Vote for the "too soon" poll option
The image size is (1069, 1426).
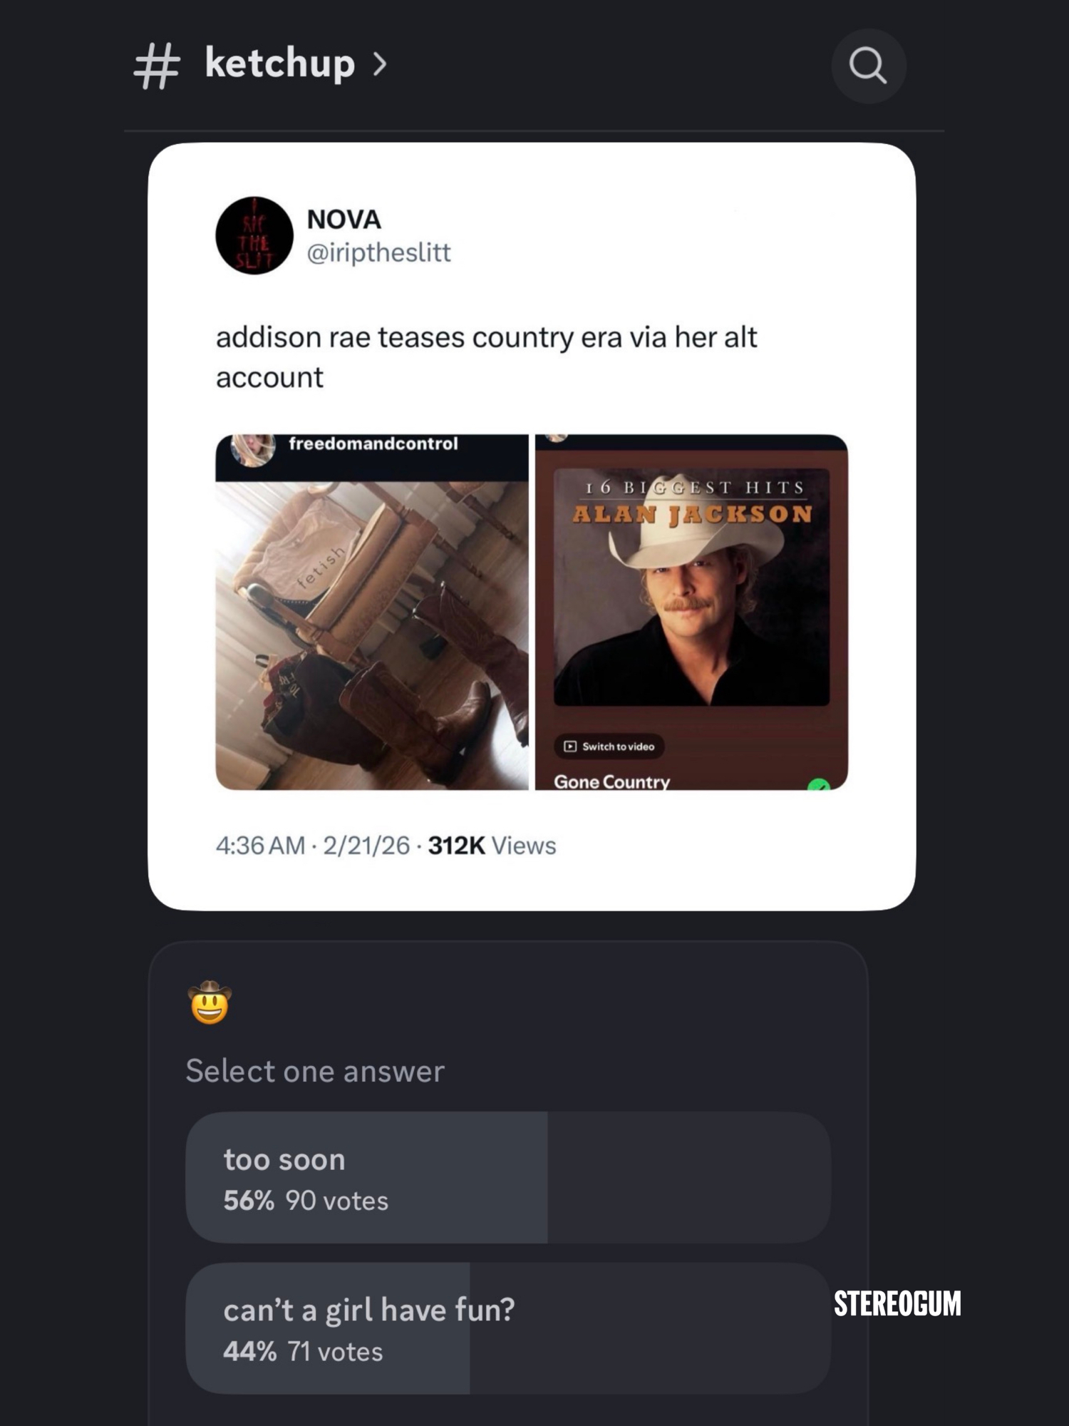(507, 1177)
